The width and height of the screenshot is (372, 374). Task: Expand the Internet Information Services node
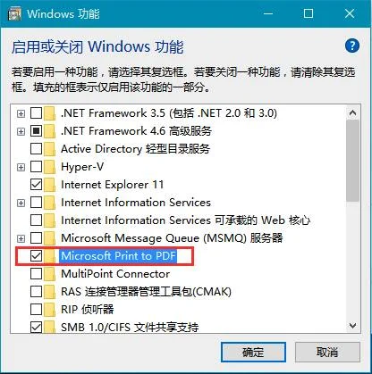click(x=21, y=203)
